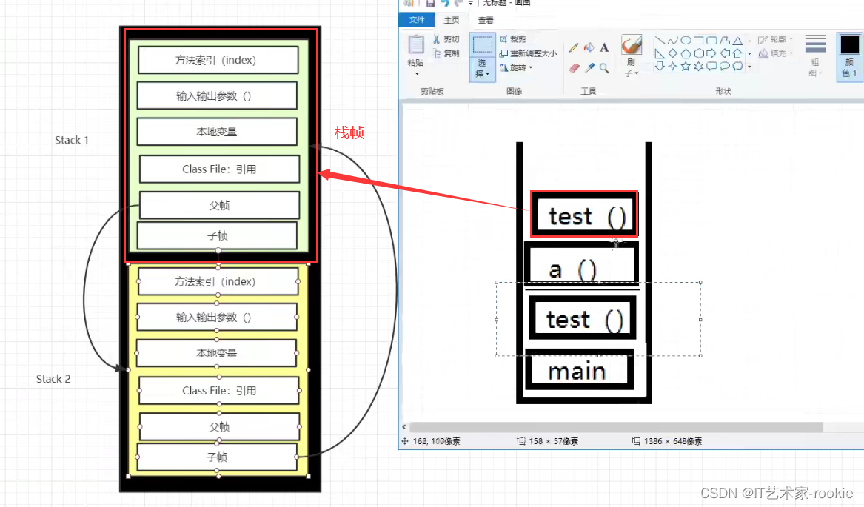Select the Fill with color bucket tool
This screenshot has width=864, height=507.
[589, 48]
